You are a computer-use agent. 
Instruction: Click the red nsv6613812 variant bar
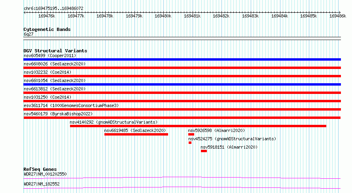(182, 93)
